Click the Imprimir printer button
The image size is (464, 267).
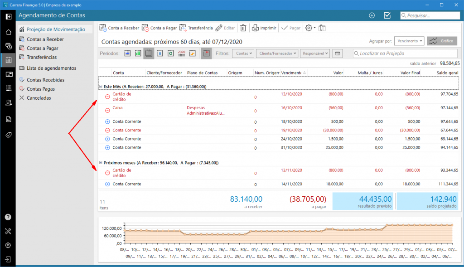pyautogui.click(x=264, y=28)
